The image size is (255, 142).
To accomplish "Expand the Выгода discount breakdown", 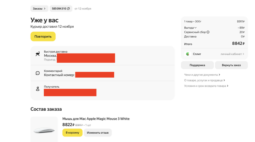I will pyautogui.click(x=190, y=28).
